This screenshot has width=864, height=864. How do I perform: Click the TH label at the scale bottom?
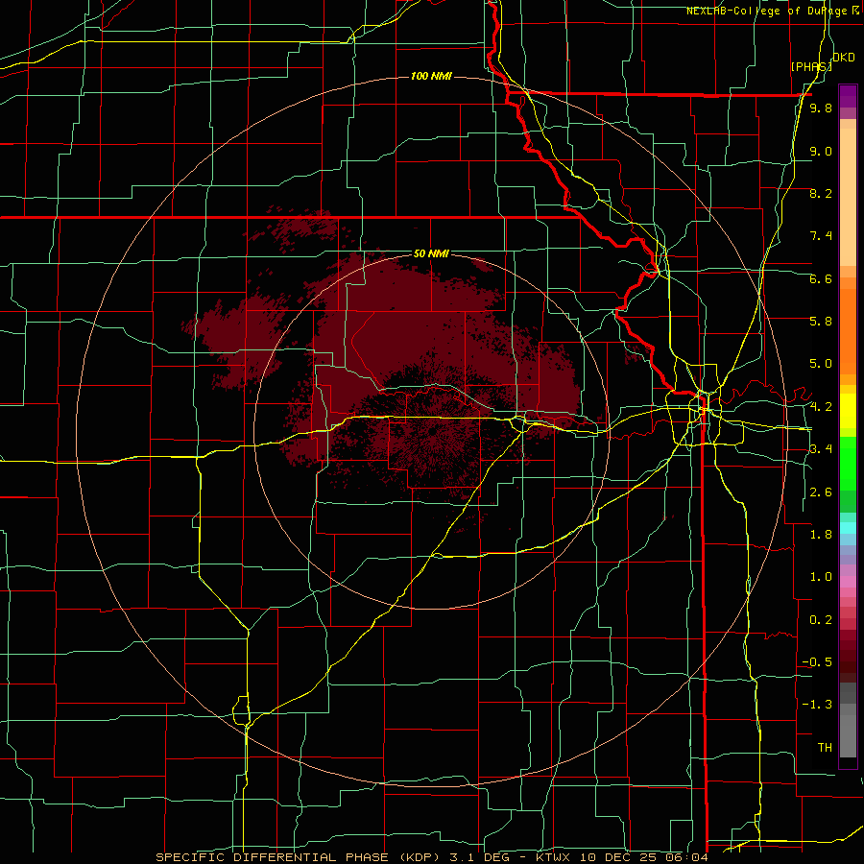(825, 748)
